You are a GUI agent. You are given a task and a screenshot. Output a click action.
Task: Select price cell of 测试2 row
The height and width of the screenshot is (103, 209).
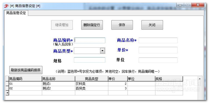(118, 88)
